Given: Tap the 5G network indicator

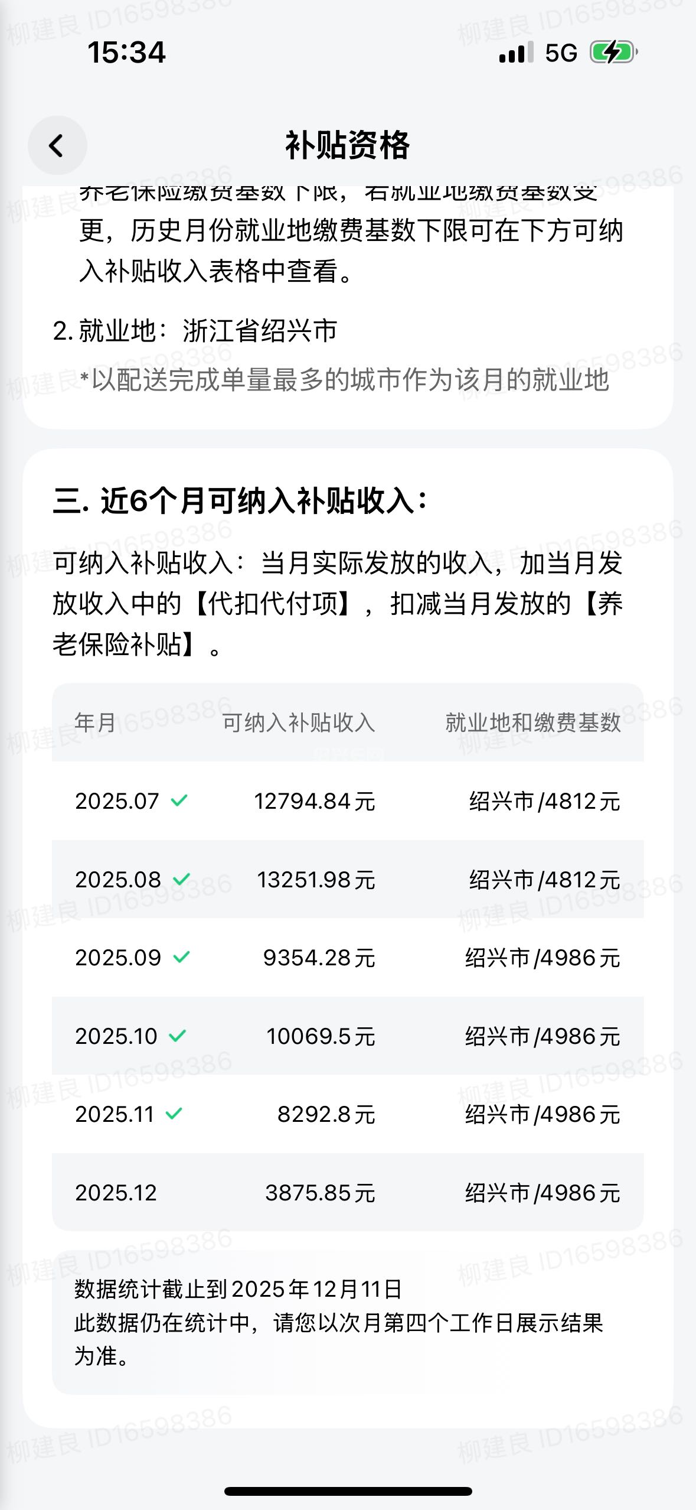Looking at the screenshot, I should tap(561, 53).
